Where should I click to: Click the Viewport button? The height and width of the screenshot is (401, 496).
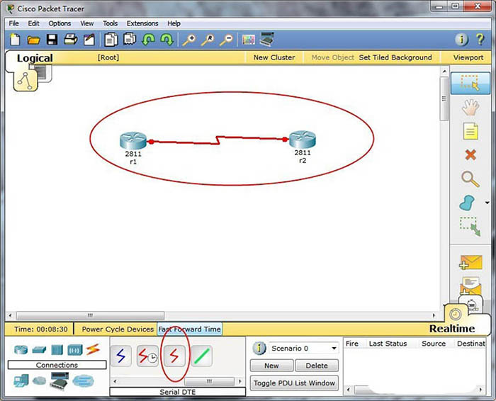(x=468, y=57)
